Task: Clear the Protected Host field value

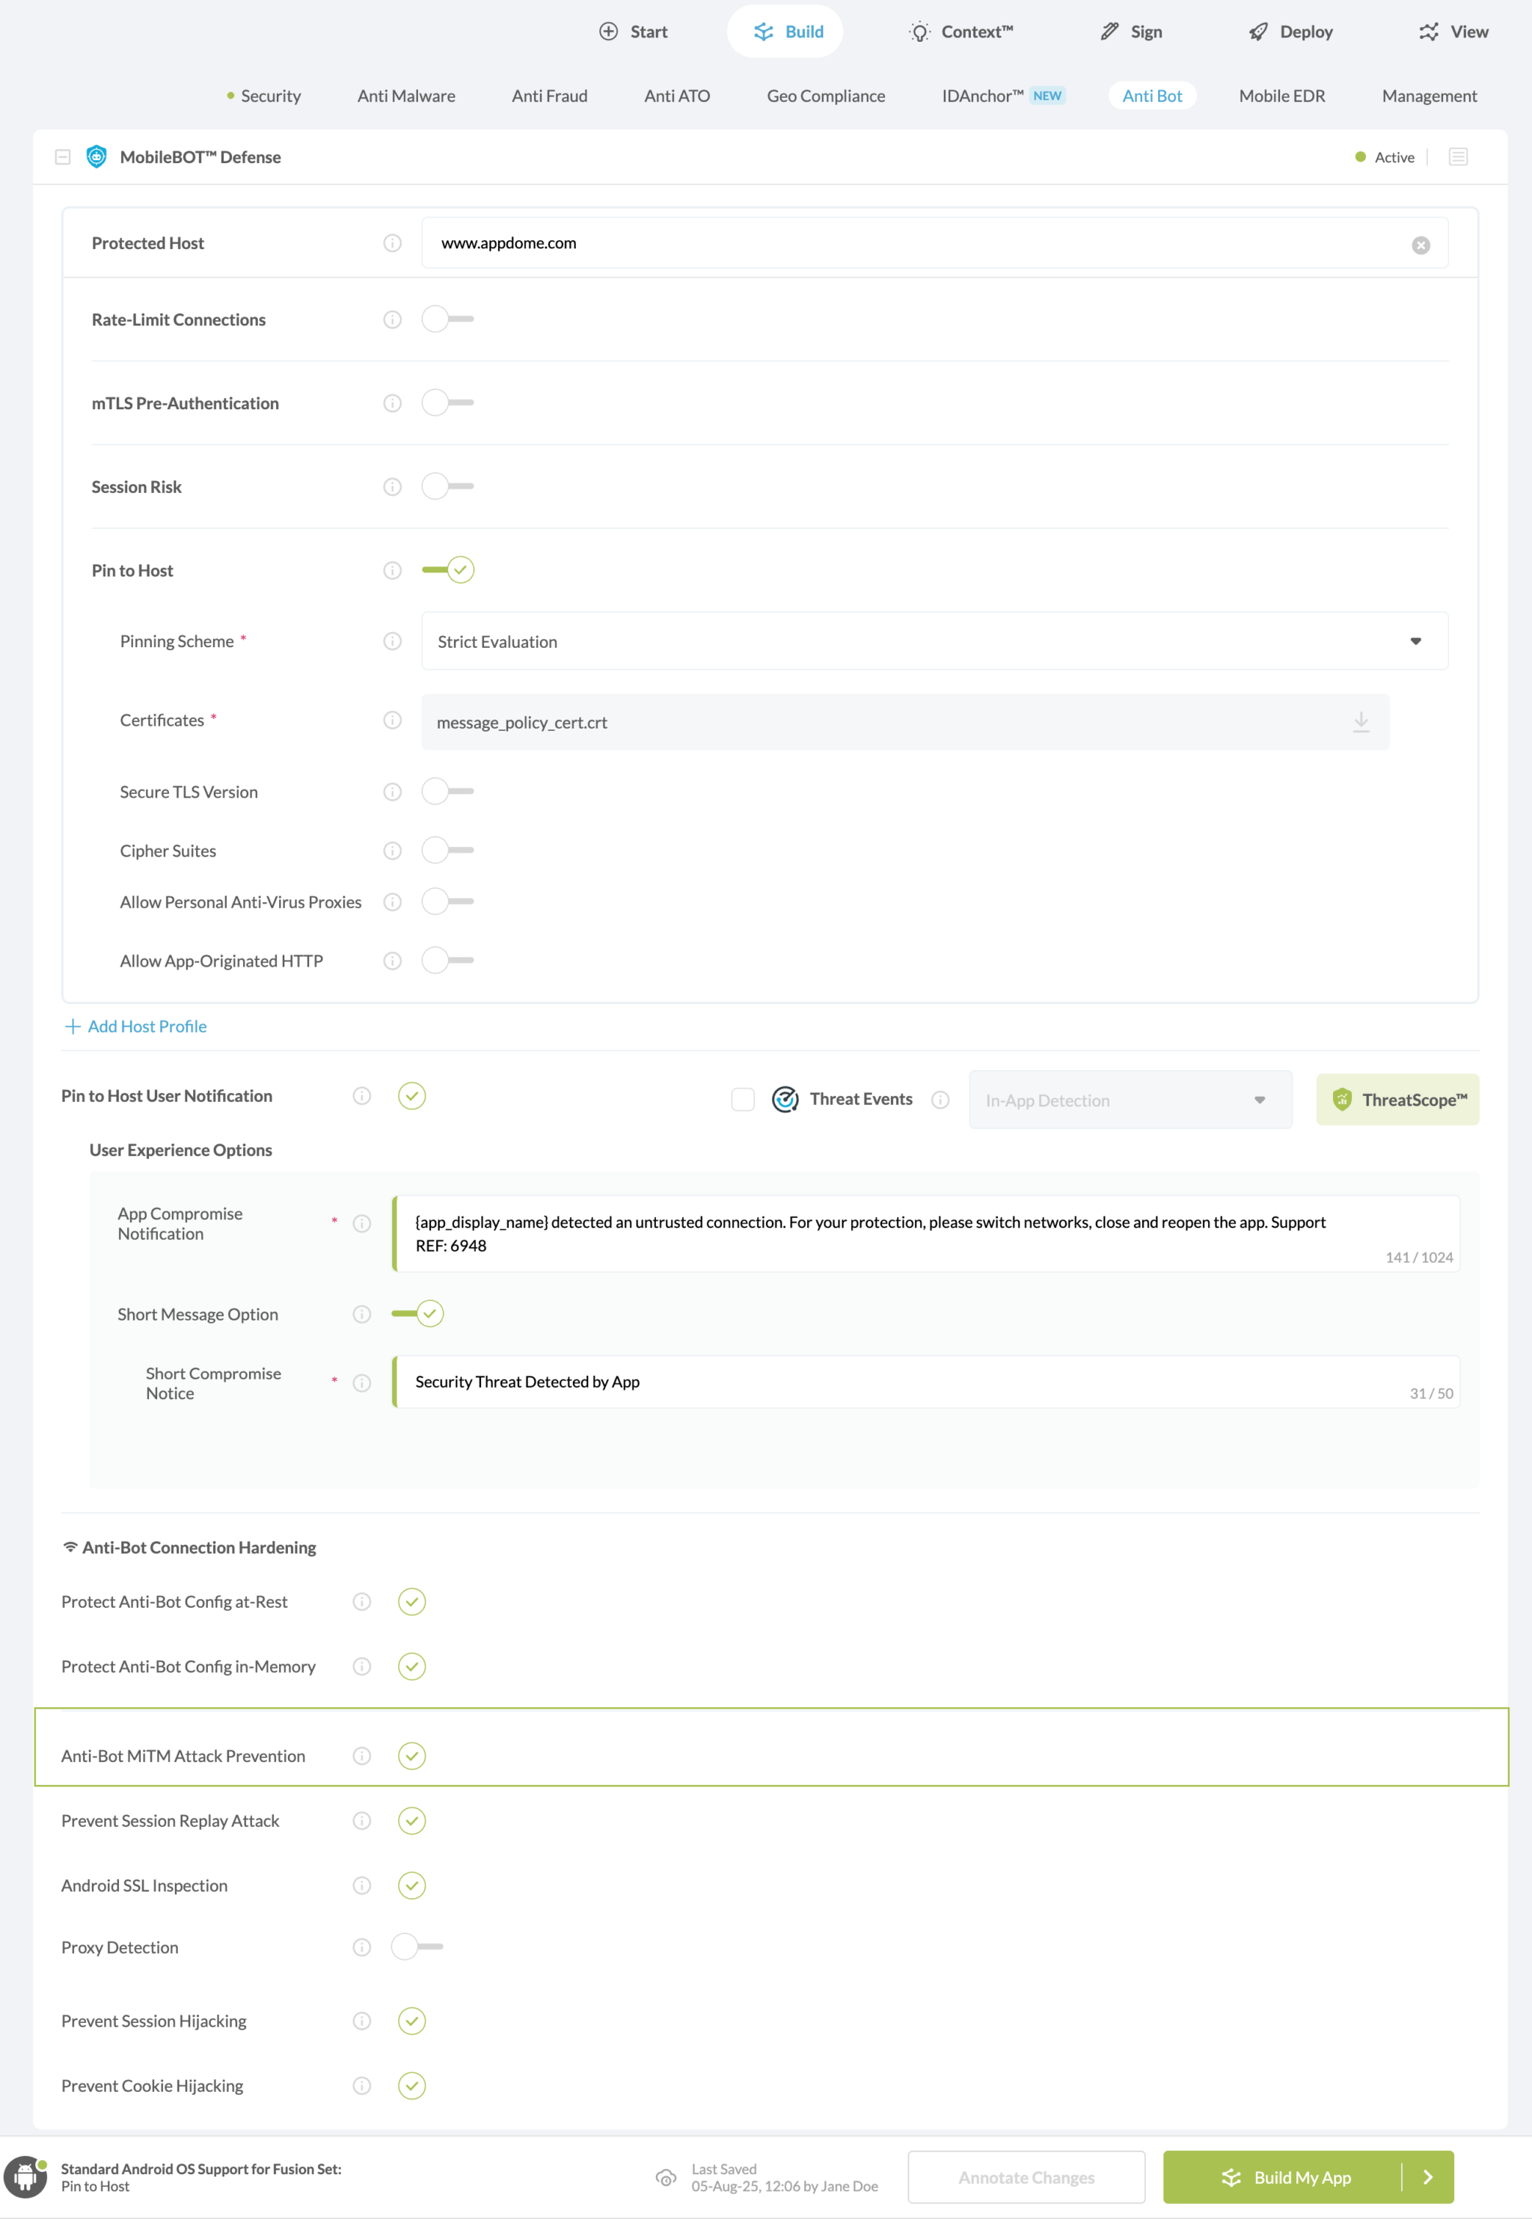Action: pyautogui.click(x=1421, y=243)
